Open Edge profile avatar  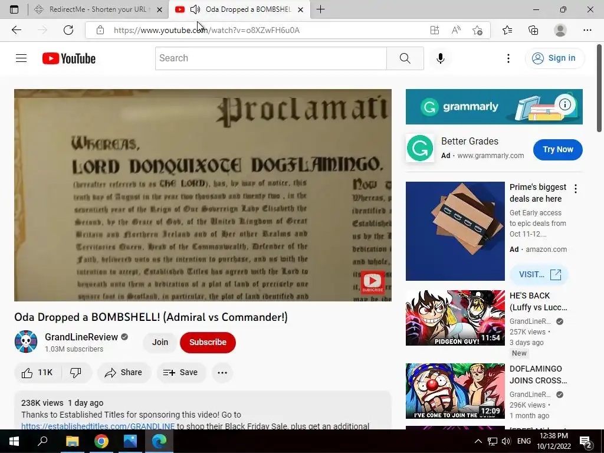(x=560, y=30)
